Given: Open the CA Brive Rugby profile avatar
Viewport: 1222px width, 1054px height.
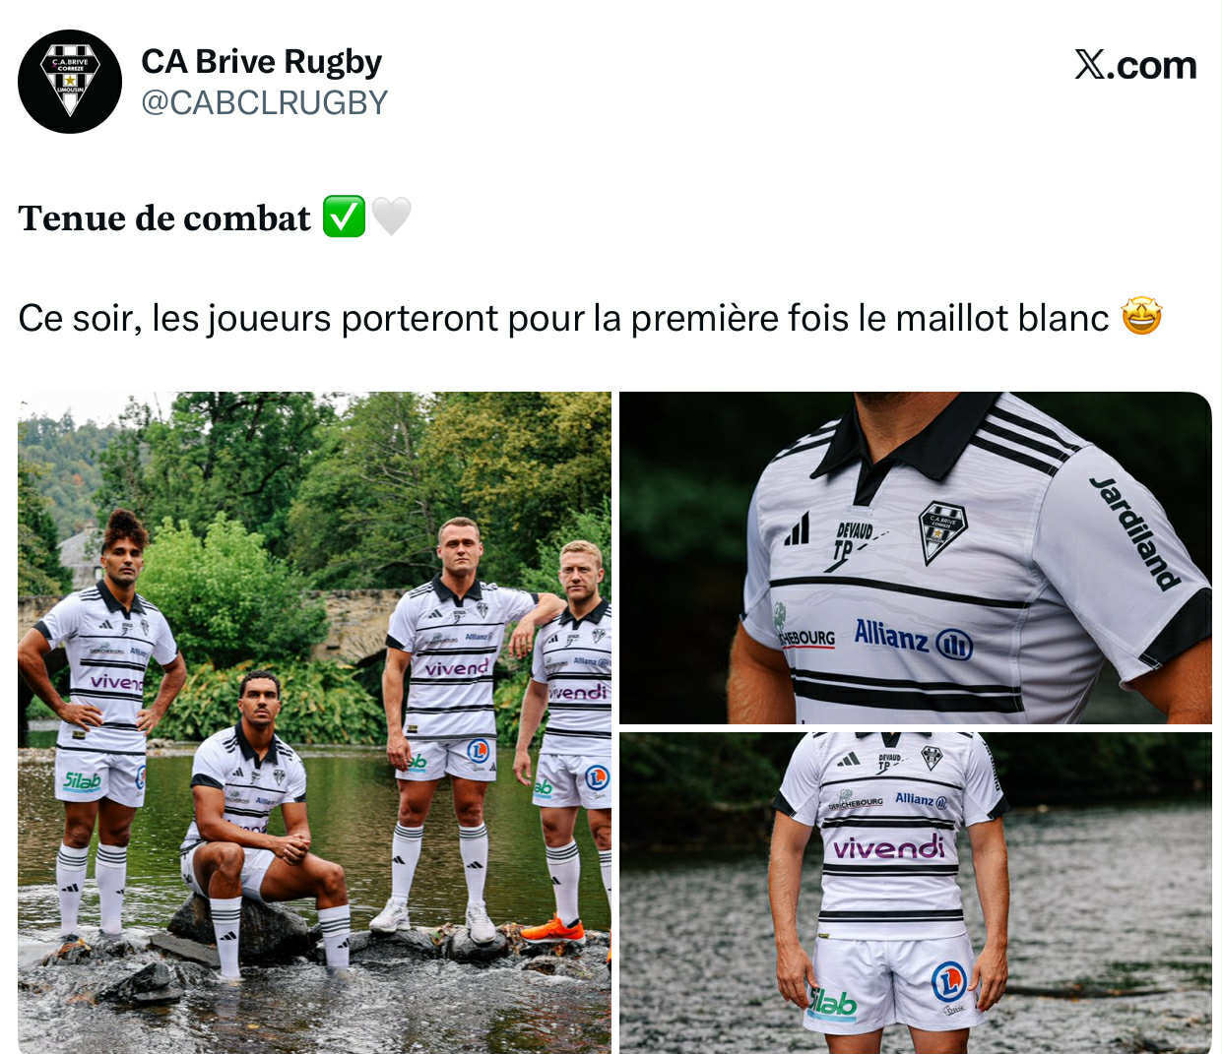Looking at the screenshot, I should pyautogui.click(x=70, y=82).
